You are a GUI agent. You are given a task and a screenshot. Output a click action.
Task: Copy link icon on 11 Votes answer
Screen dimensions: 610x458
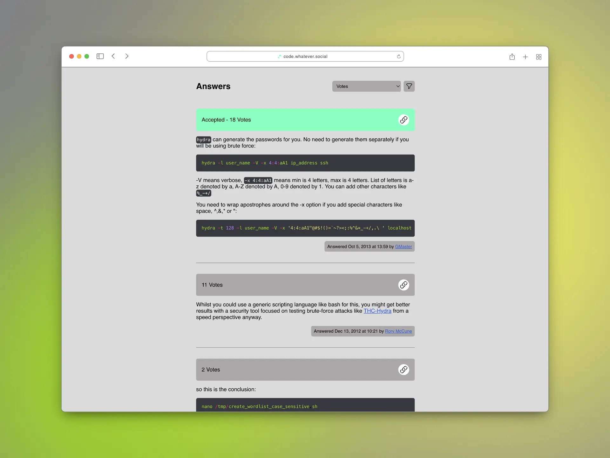click(403, 285)
